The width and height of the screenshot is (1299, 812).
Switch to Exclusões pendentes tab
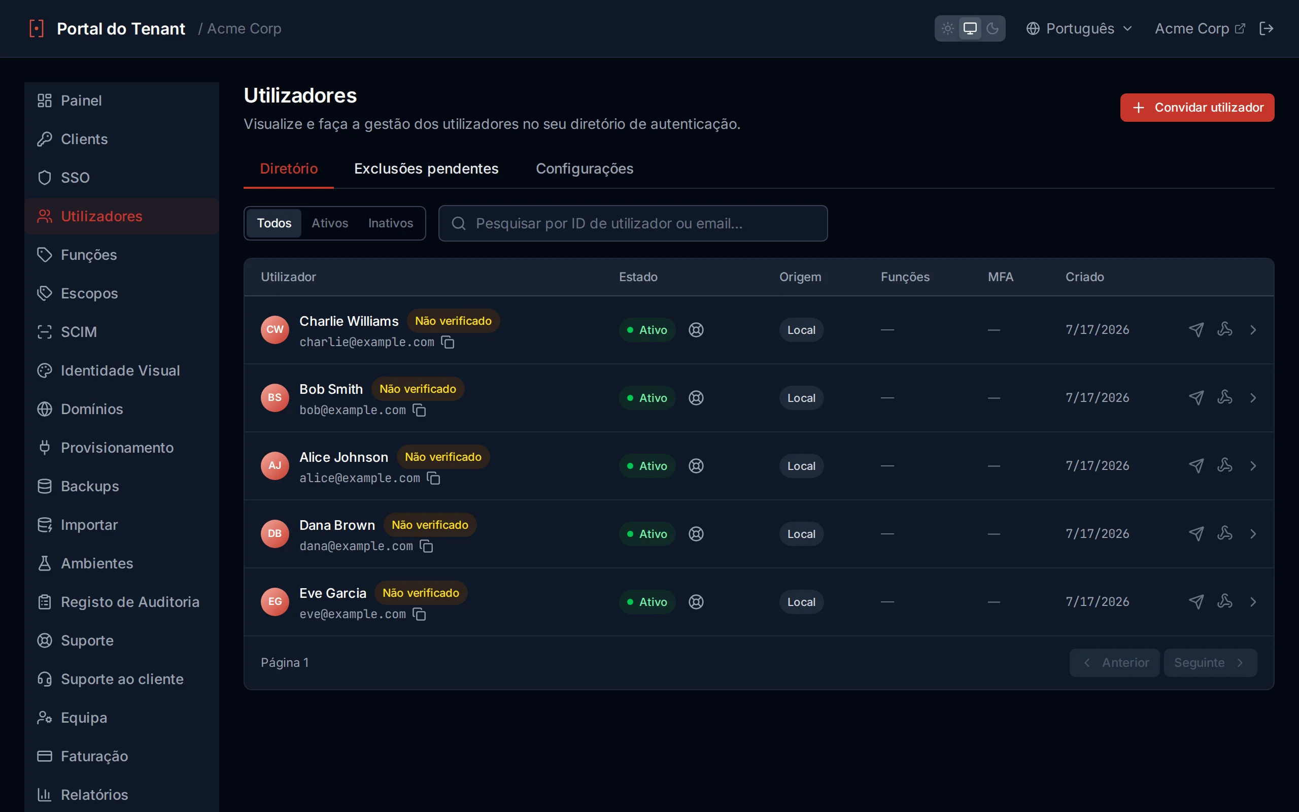(426, 168)
